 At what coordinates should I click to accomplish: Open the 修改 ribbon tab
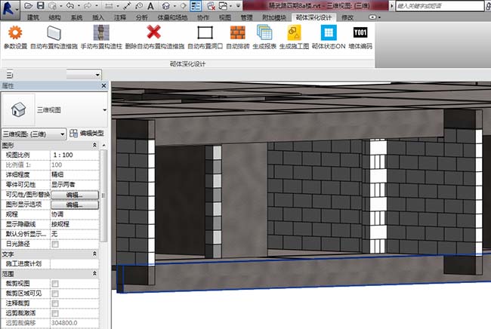coord(347,17)
